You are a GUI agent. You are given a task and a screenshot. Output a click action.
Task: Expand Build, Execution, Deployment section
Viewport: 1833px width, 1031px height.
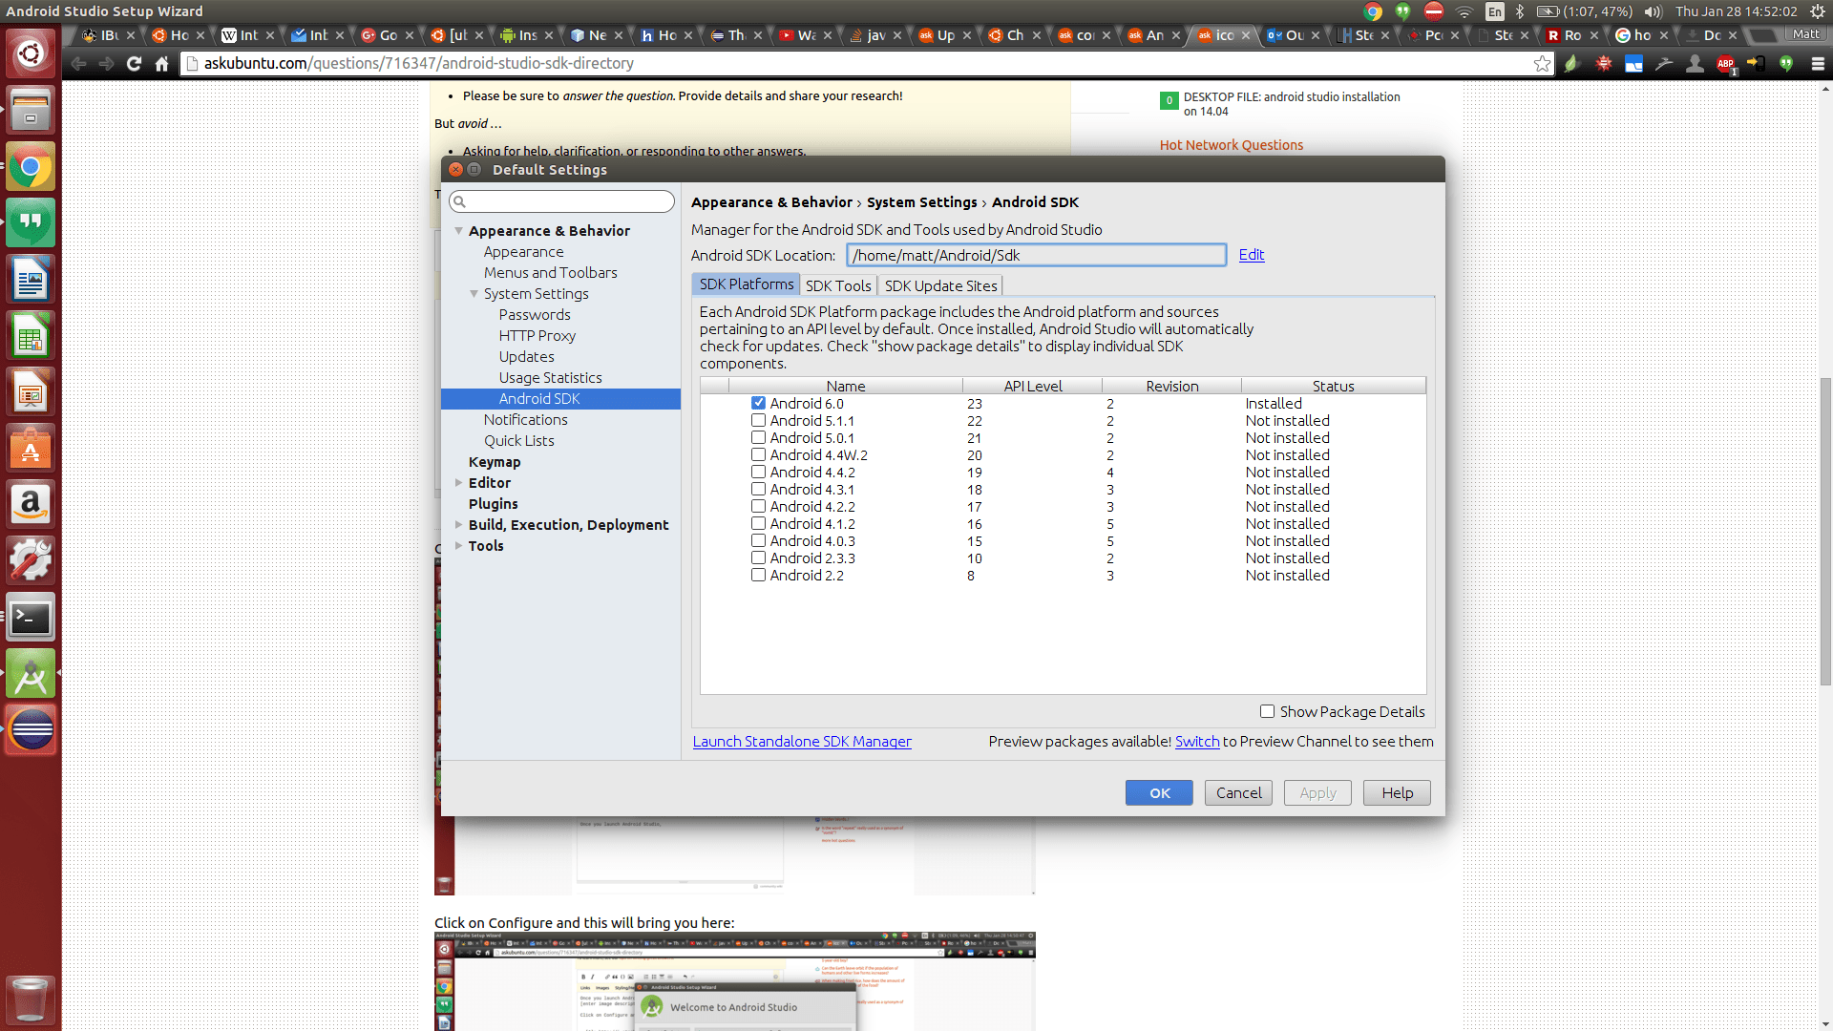point(459,525)
